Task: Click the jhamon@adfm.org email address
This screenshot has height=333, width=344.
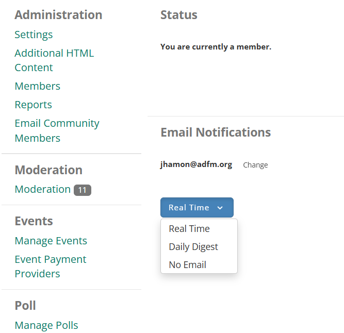Action: coord(196,164)
